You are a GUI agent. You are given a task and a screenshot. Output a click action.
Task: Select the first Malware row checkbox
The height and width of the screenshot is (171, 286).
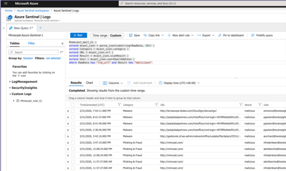(x=73, y=111)
